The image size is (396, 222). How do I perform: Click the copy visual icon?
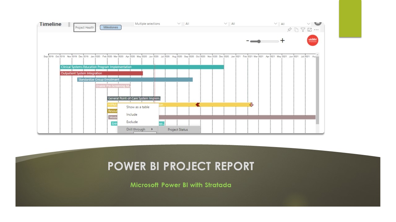[x=296, y=30]
